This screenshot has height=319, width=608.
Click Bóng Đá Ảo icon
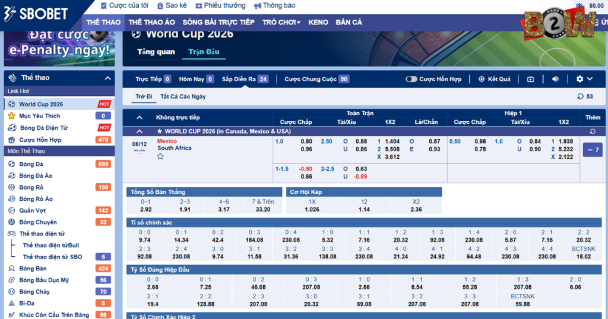click(12, 176)
